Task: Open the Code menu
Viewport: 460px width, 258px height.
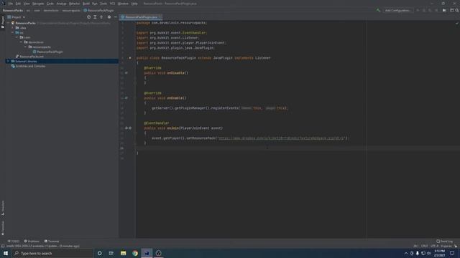Action: pyautogui.click(x=50, y=4)
